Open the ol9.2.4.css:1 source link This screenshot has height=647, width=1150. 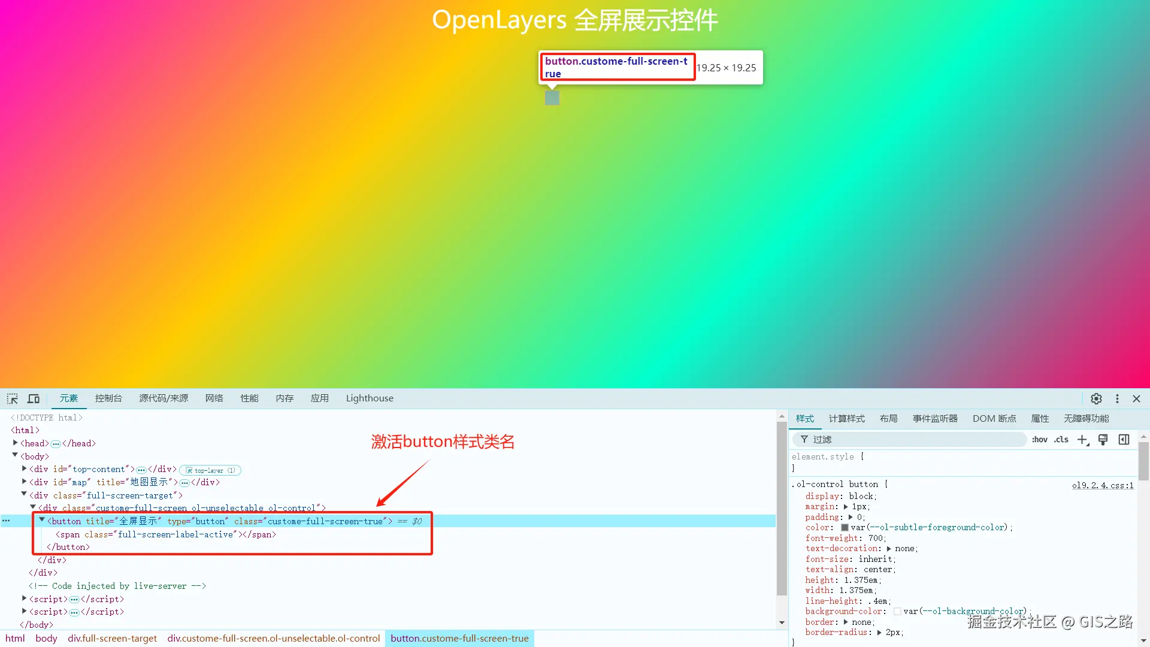coord(1102,485)
